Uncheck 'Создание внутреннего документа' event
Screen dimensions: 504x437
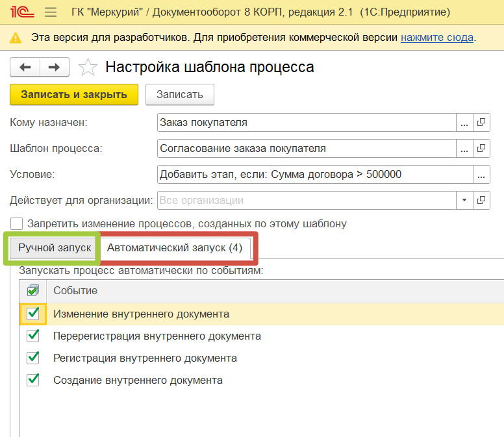[33, 380]
